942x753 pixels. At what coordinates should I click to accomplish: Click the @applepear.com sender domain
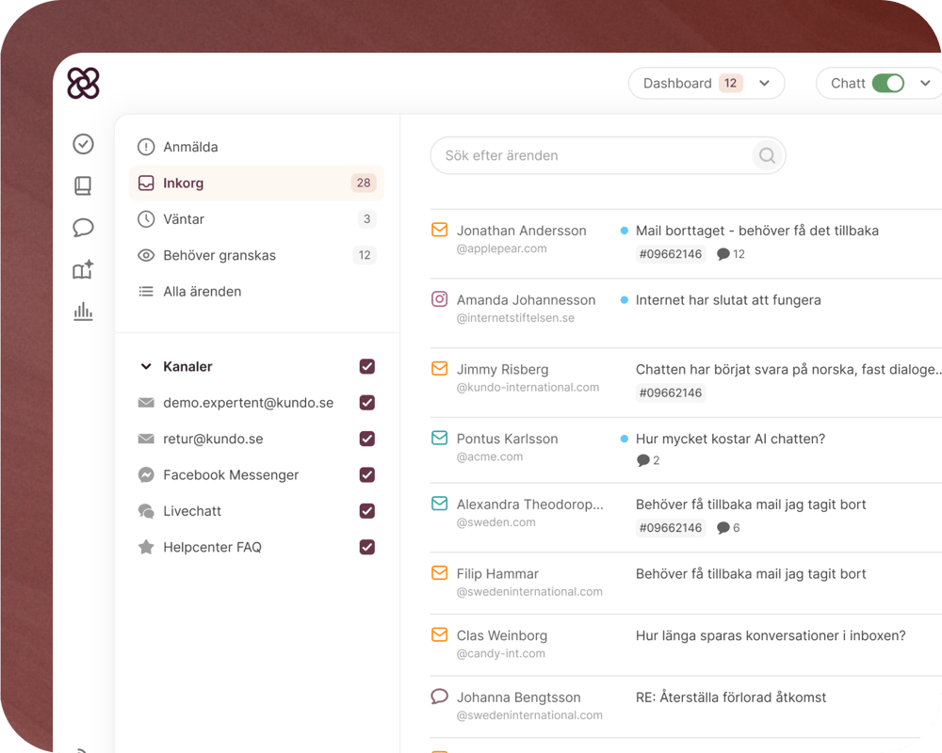pos(502,248)
